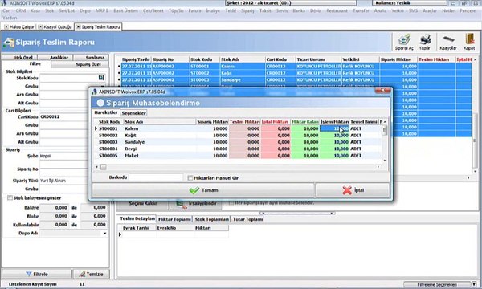Click the Evrak No column header

click(175, 228)
